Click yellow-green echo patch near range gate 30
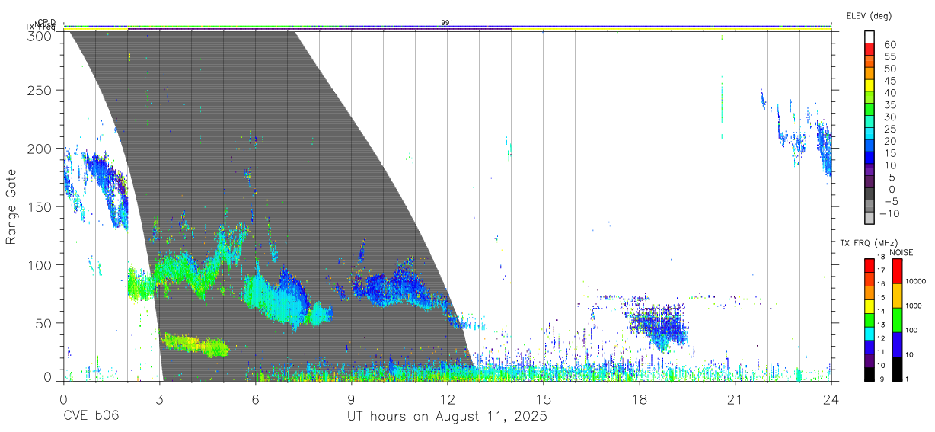The image size is (935, 432). coord(194,344)
